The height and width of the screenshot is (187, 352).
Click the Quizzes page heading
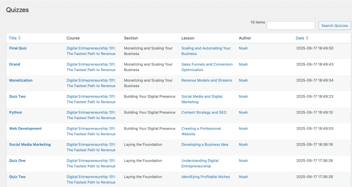(18, 10)
